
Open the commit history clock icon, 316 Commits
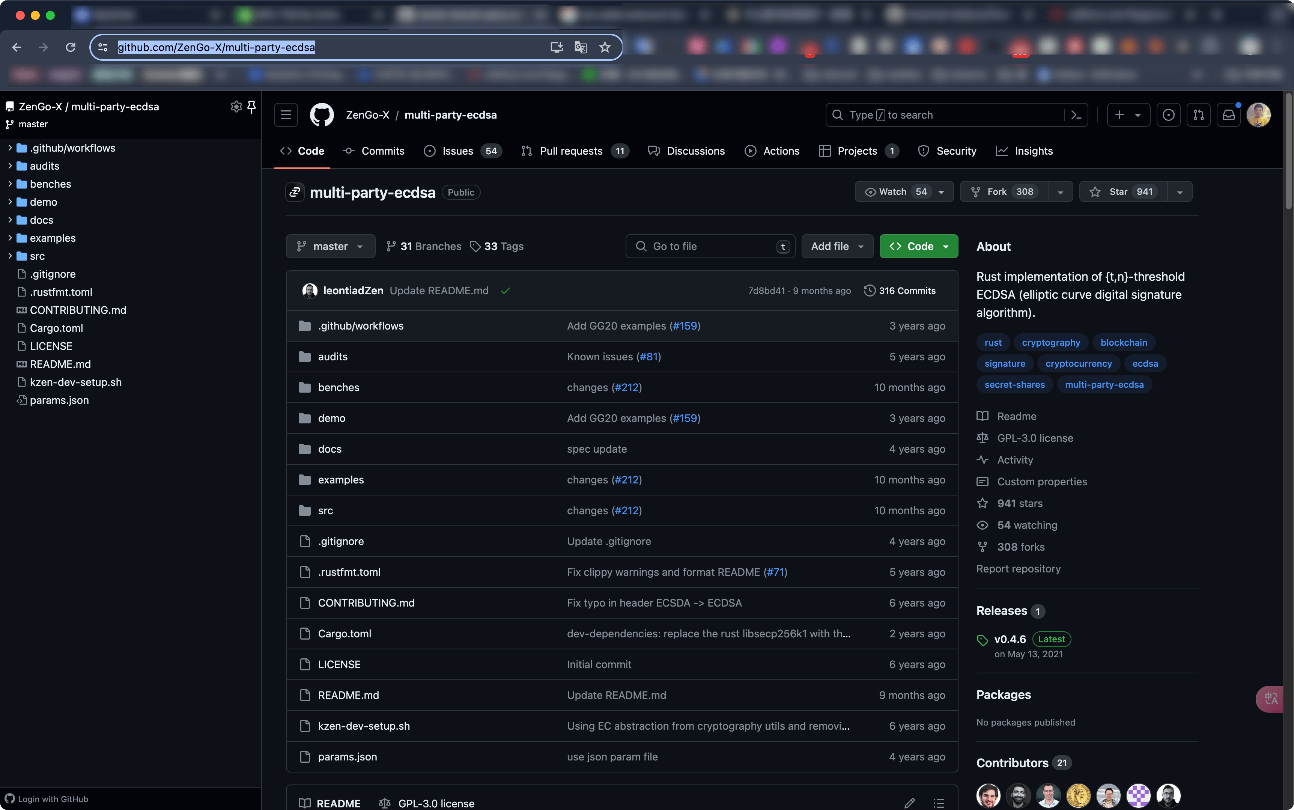tap(900, 291)
